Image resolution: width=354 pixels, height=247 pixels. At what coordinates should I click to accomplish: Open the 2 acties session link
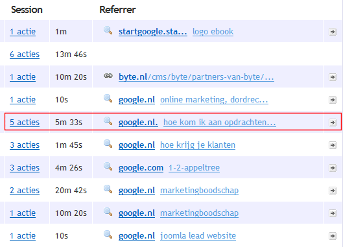pyautogui.click(x=25, y=191)
